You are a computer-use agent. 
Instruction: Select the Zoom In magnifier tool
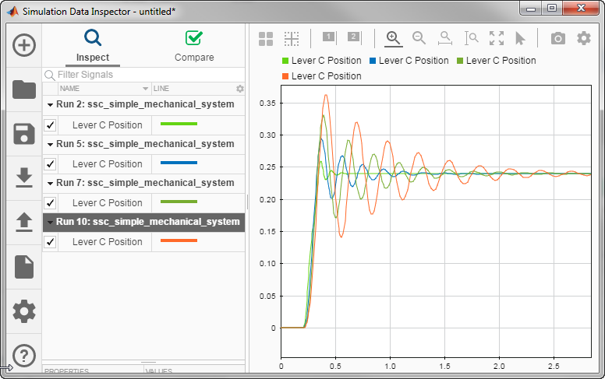click(x=393, y=38)
